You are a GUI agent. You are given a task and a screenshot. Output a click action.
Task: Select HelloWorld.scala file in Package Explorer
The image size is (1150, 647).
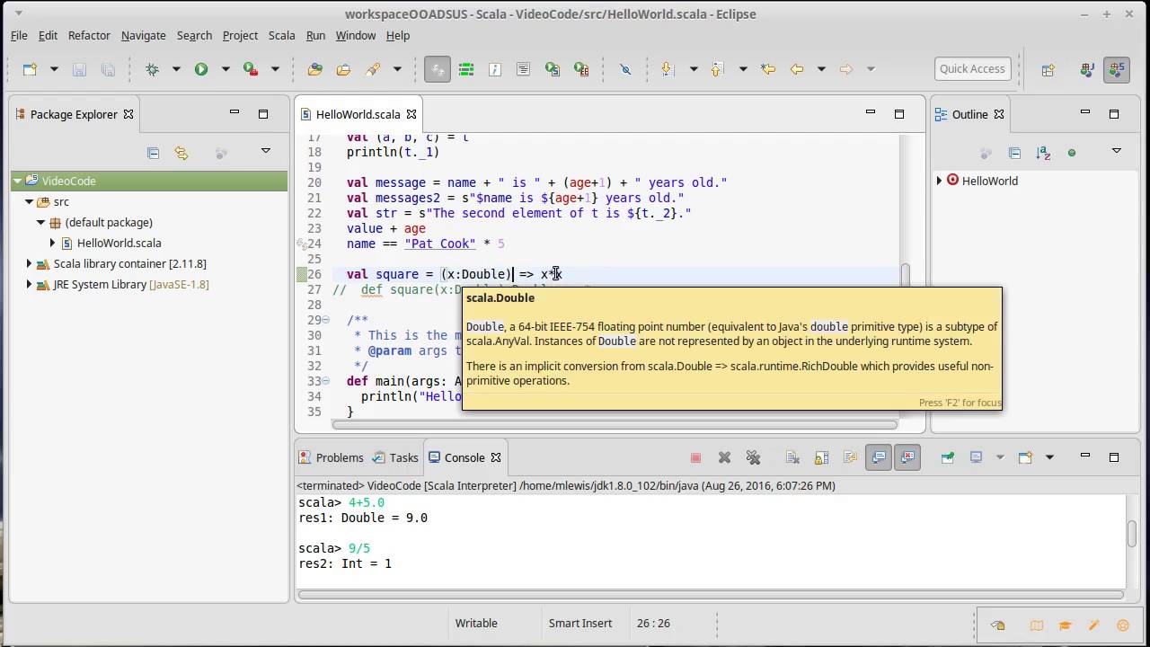coord(119,243)
